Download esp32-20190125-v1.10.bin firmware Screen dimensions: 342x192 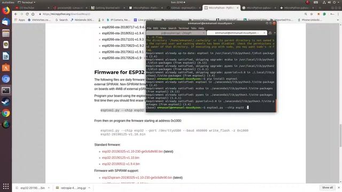121,158
